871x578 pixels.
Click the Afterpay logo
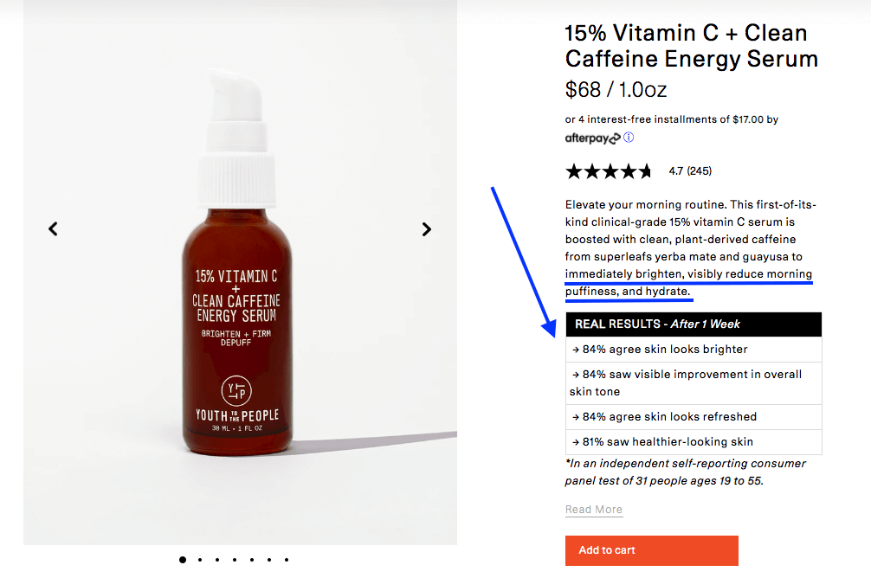592,138
